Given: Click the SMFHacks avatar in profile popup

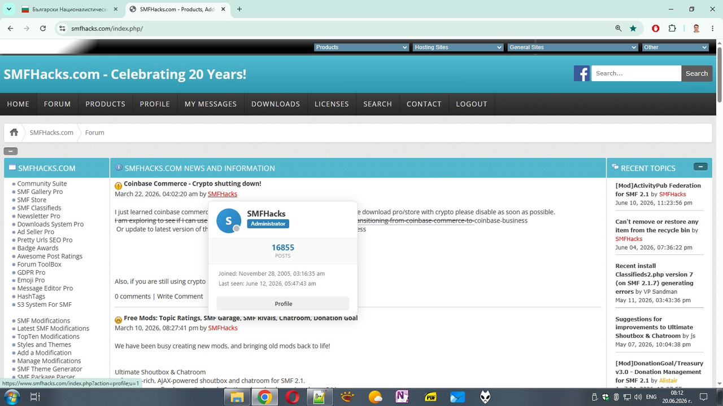Looking at the screenshot, I should pos(229,220).
